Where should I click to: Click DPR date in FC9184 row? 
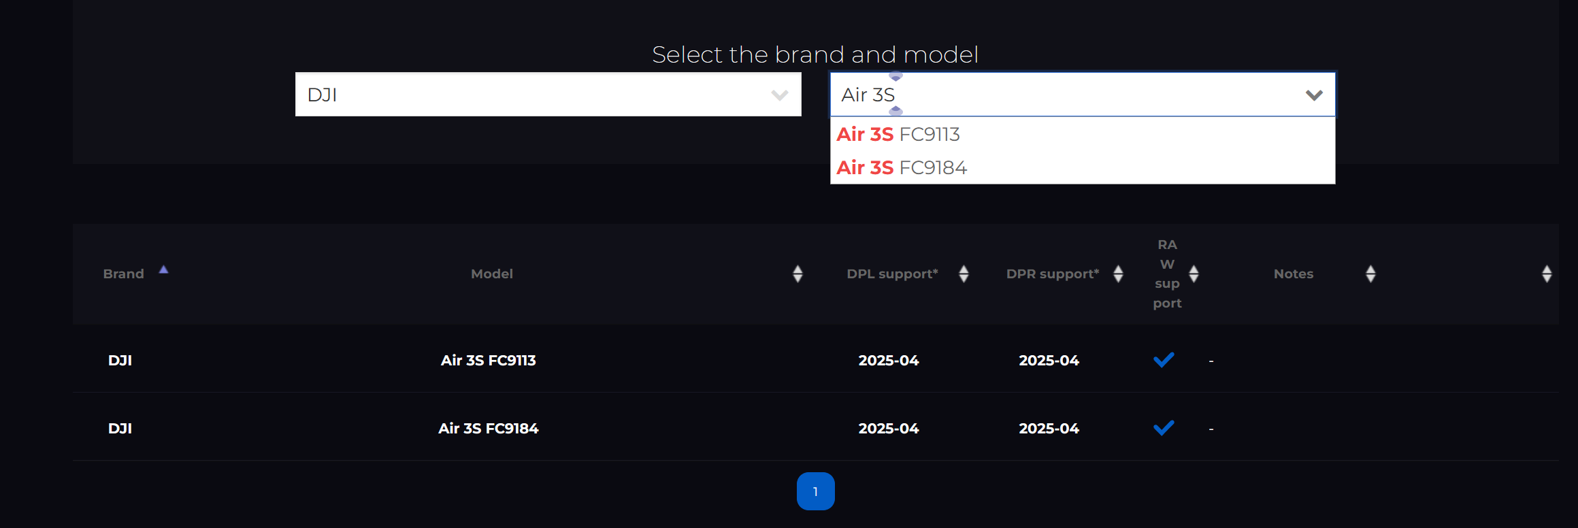click(x=1049, y=428)
